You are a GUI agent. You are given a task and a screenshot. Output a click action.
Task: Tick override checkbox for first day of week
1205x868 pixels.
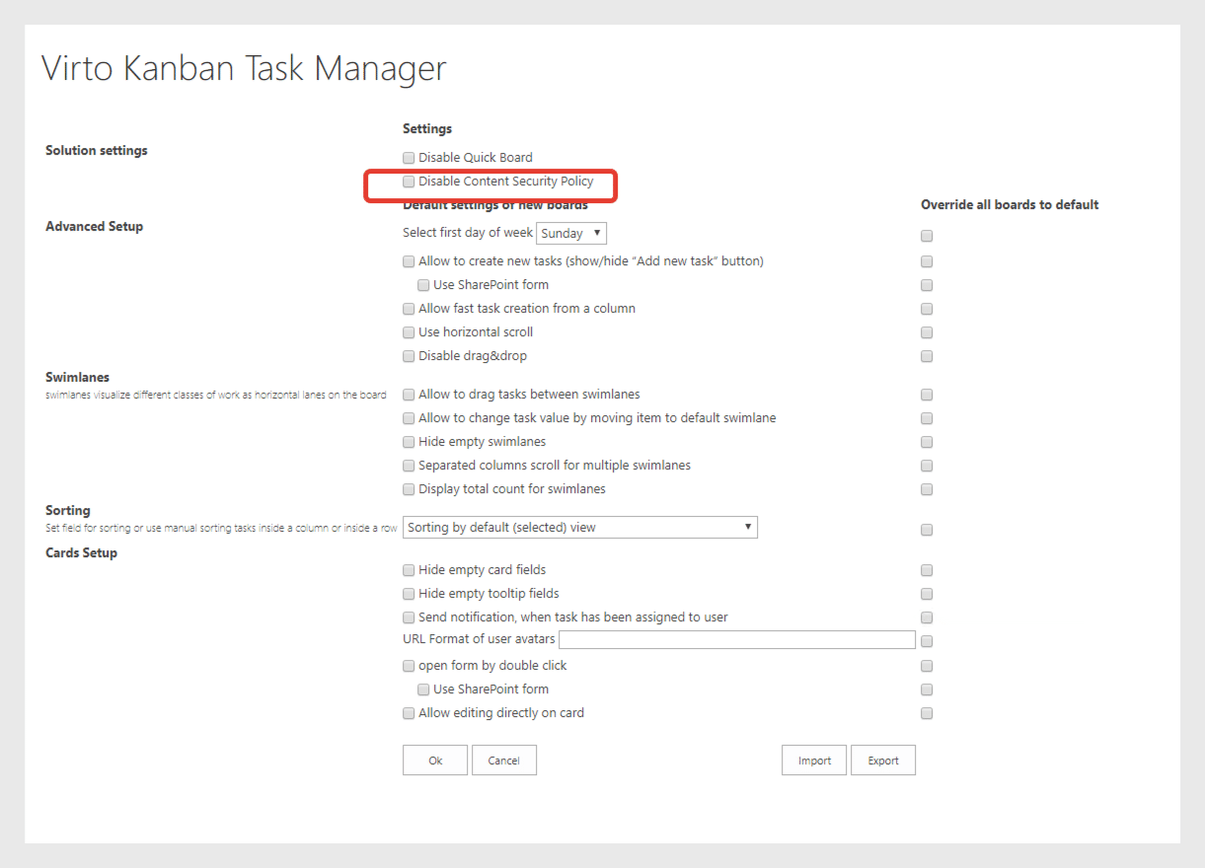click(927, 237)
